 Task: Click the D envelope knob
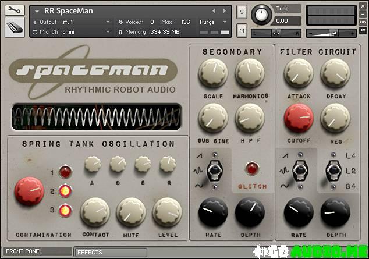118,164
